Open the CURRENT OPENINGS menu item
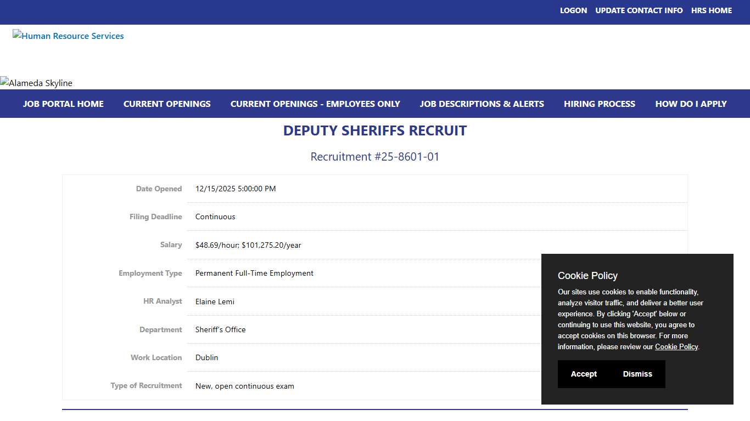This screenshot has height=421, width=750. (x=167, y=104)
